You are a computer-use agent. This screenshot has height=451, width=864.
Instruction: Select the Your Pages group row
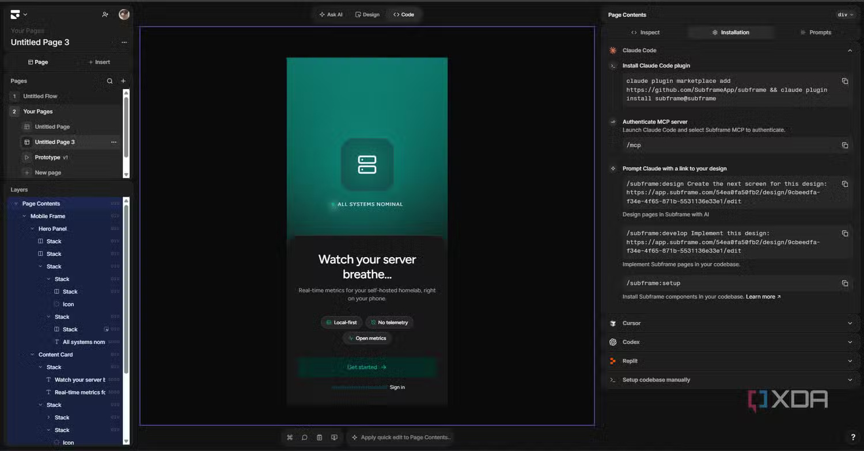point(65,112)
